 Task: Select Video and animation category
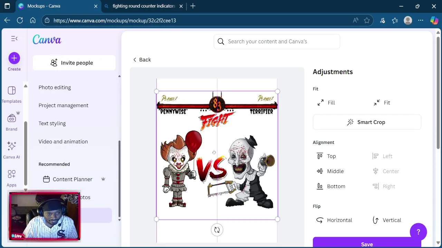(x=63, y=142)
